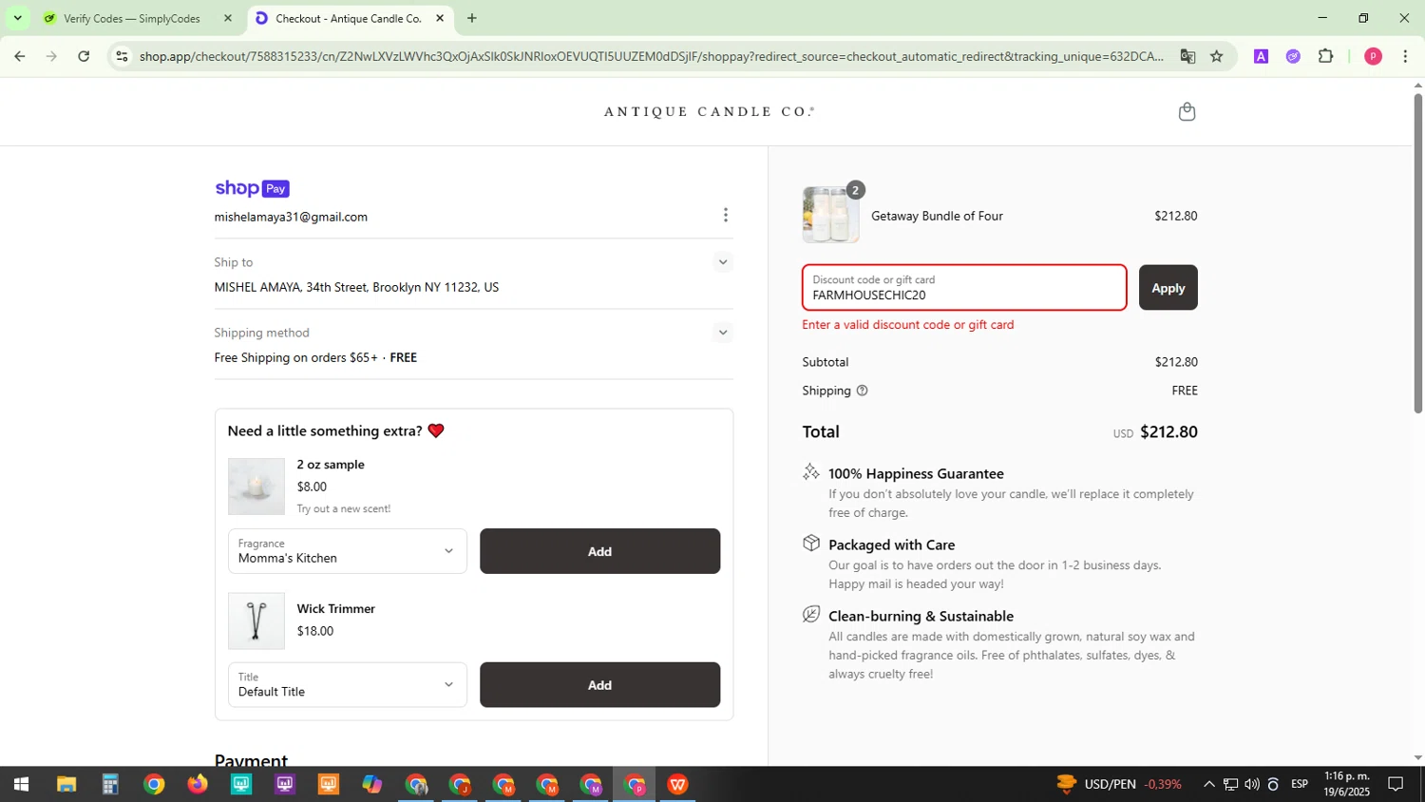The image size is (1425, 802).
Task: Open Windows notification center
Action: pyautogui.click(x=1396, y=785)
